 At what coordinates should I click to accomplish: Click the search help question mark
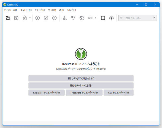coord(154,18)
